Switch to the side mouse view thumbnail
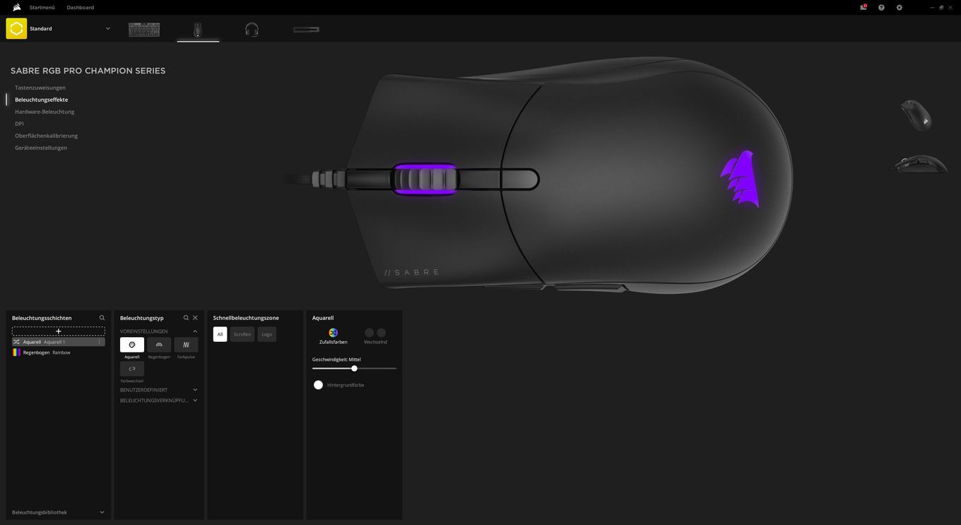 click(919, 164)
